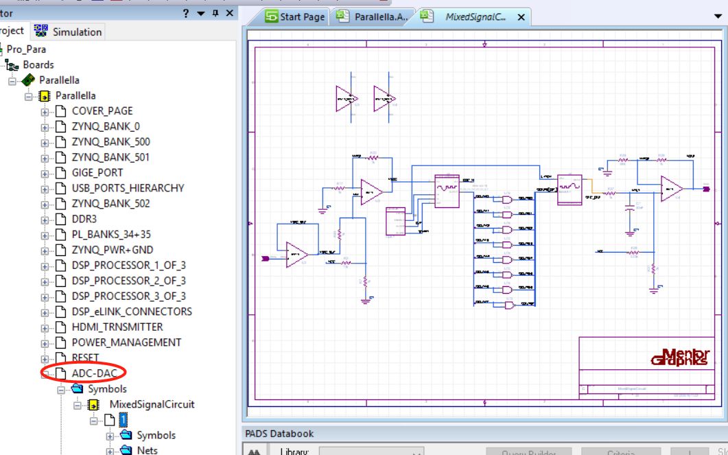Image resolution: width=728 pixels, height=455 pixels.
Task: Switch to the Simulation tab
Action: coord(73,32)
